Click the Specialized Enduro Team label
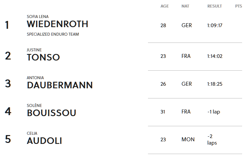249x156 pixels. pyautogui.click(x=53, y=34)
